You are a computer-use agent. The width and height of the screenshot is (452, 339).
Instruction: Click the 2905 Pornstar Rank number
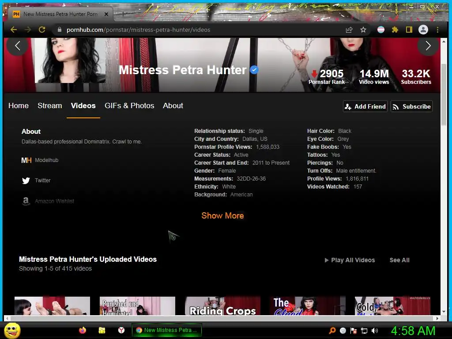(332, 74)
